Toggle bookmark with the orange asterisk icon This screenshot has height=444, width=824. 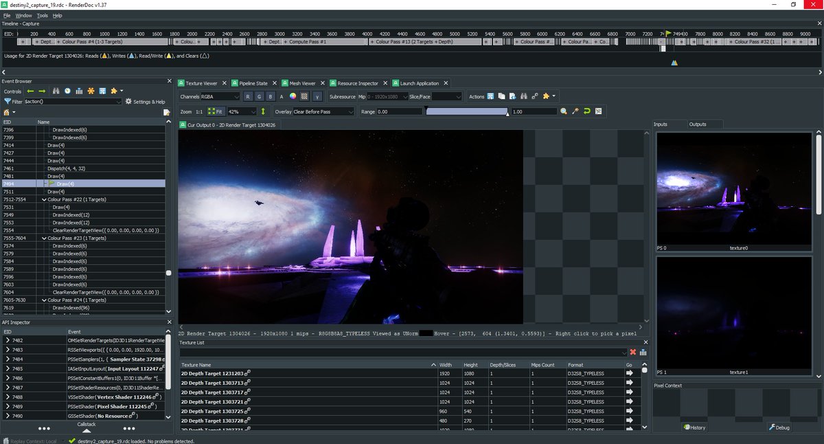[x=91, y=91]
